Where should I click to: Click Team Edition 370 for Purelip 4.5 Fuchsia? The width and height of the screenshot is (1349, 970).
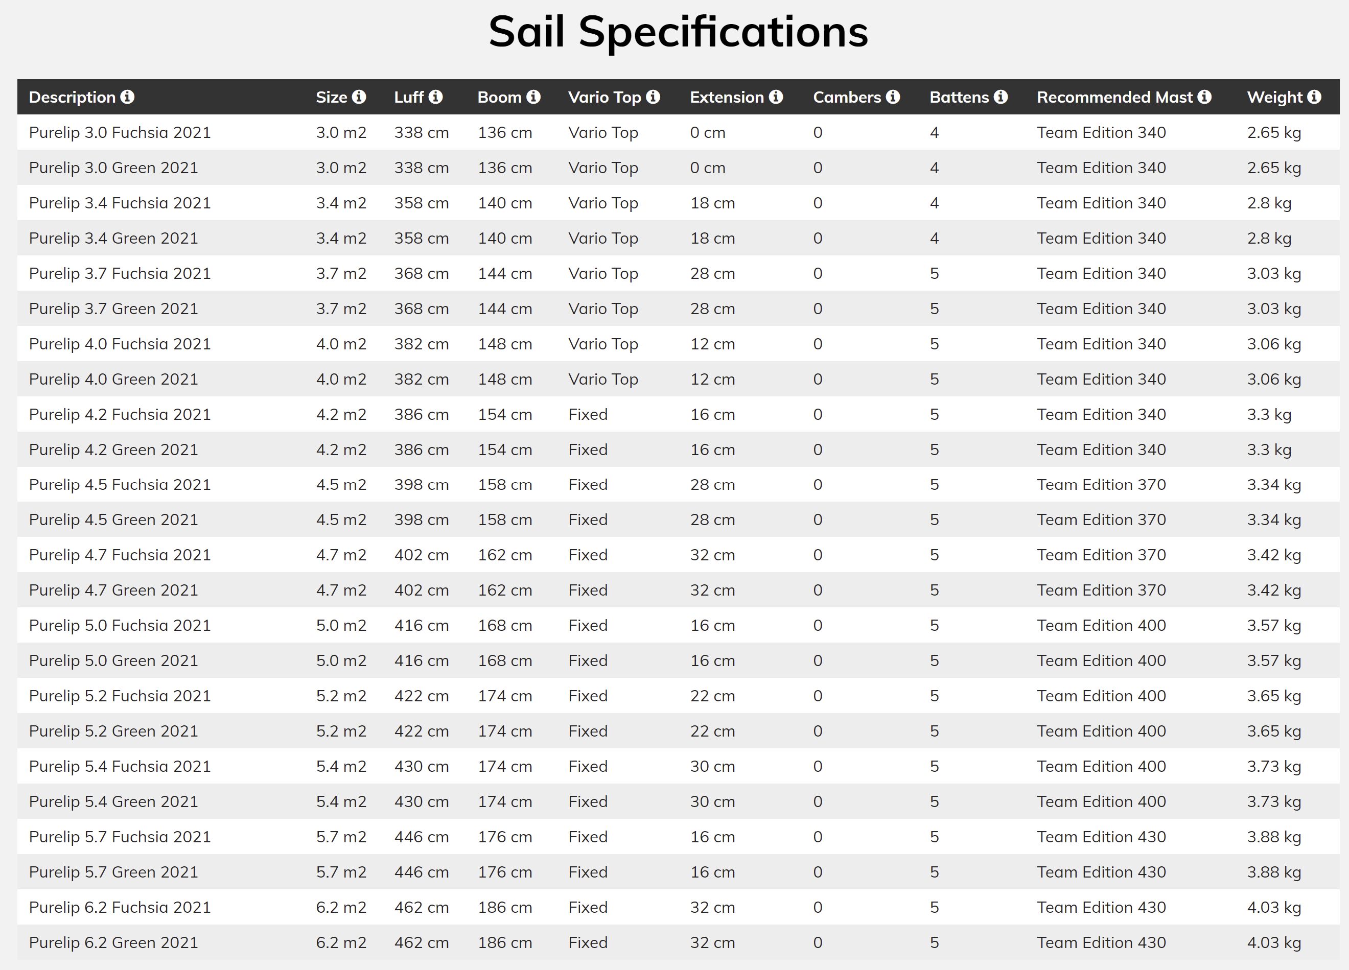click(1101, 485)
